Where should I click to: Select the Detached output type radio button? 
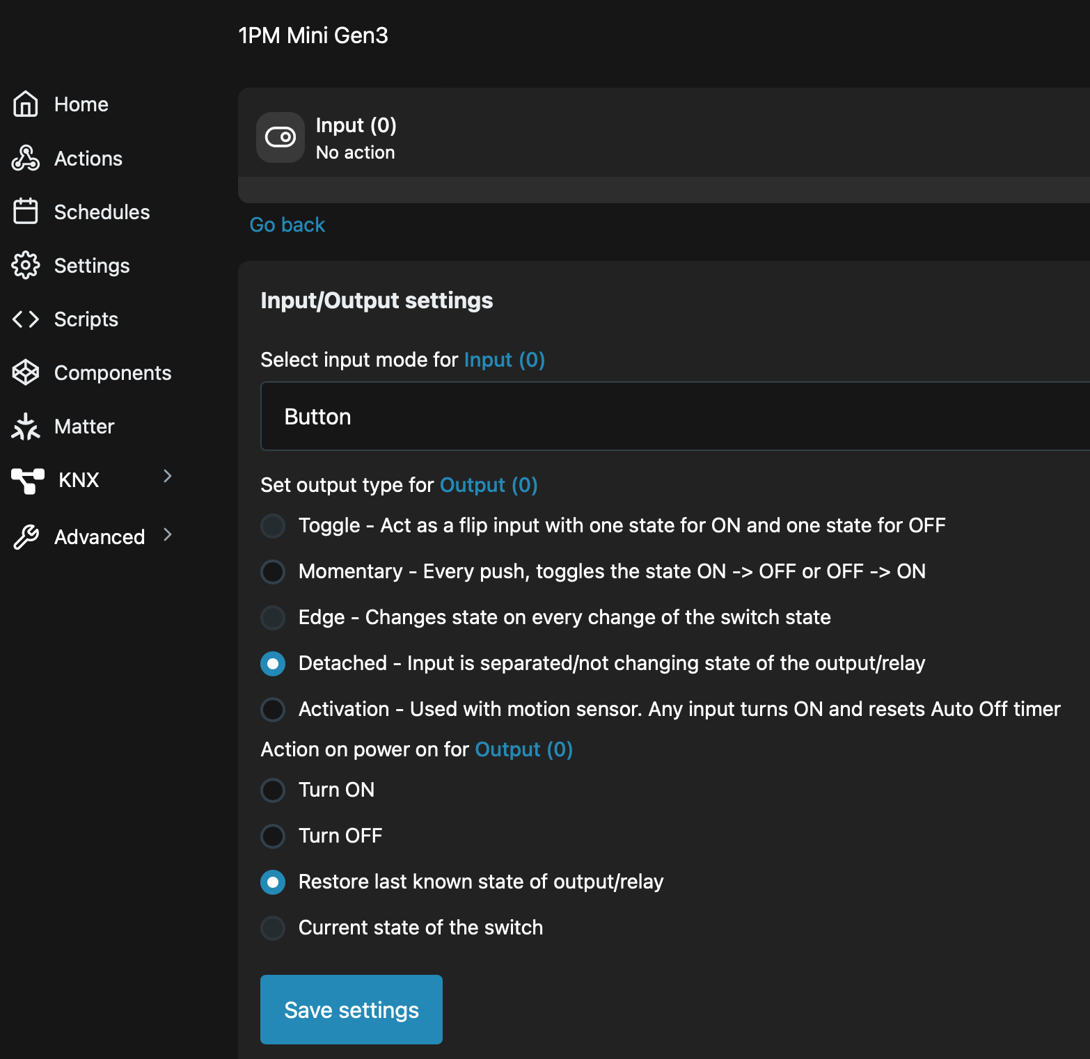pyautogui.click(x=273, y=664)
